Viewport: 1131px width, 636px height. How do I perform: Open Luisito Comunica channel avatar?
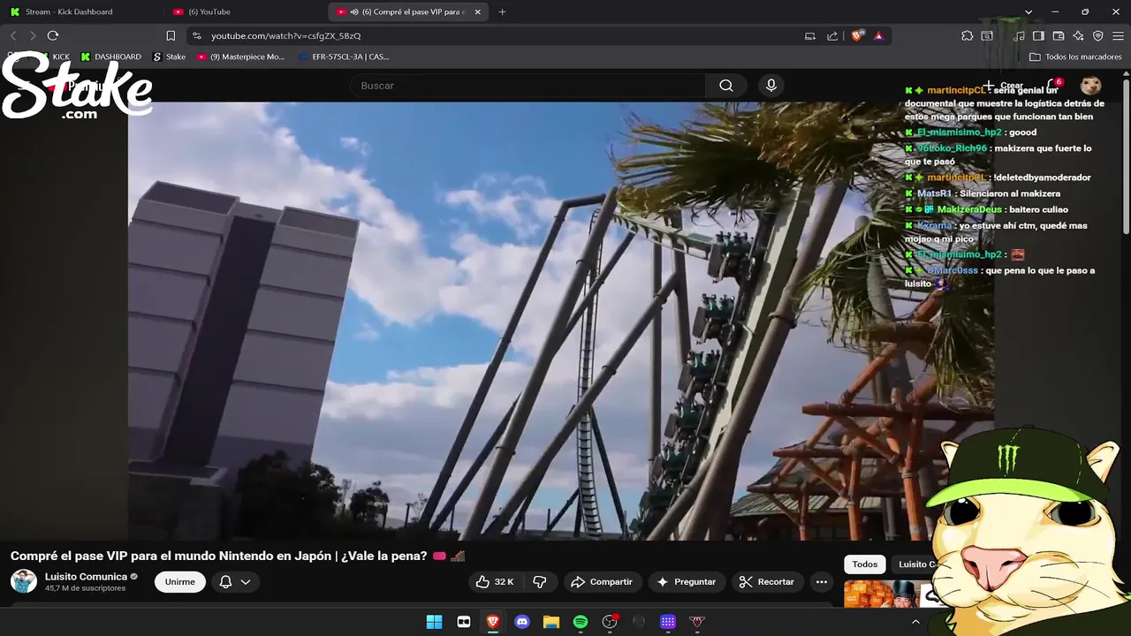24,581
